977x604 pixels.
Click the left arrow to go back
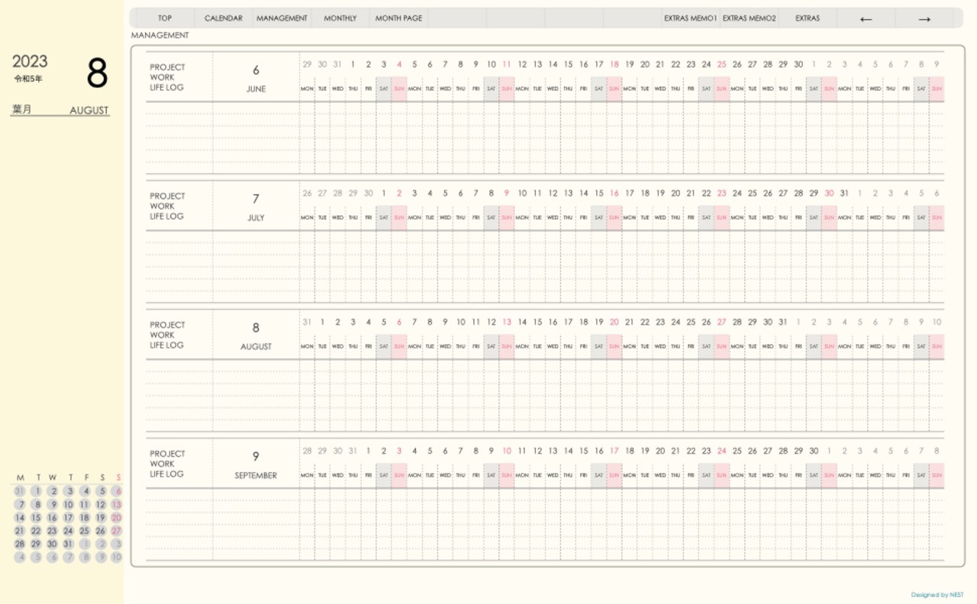[866, 18]
